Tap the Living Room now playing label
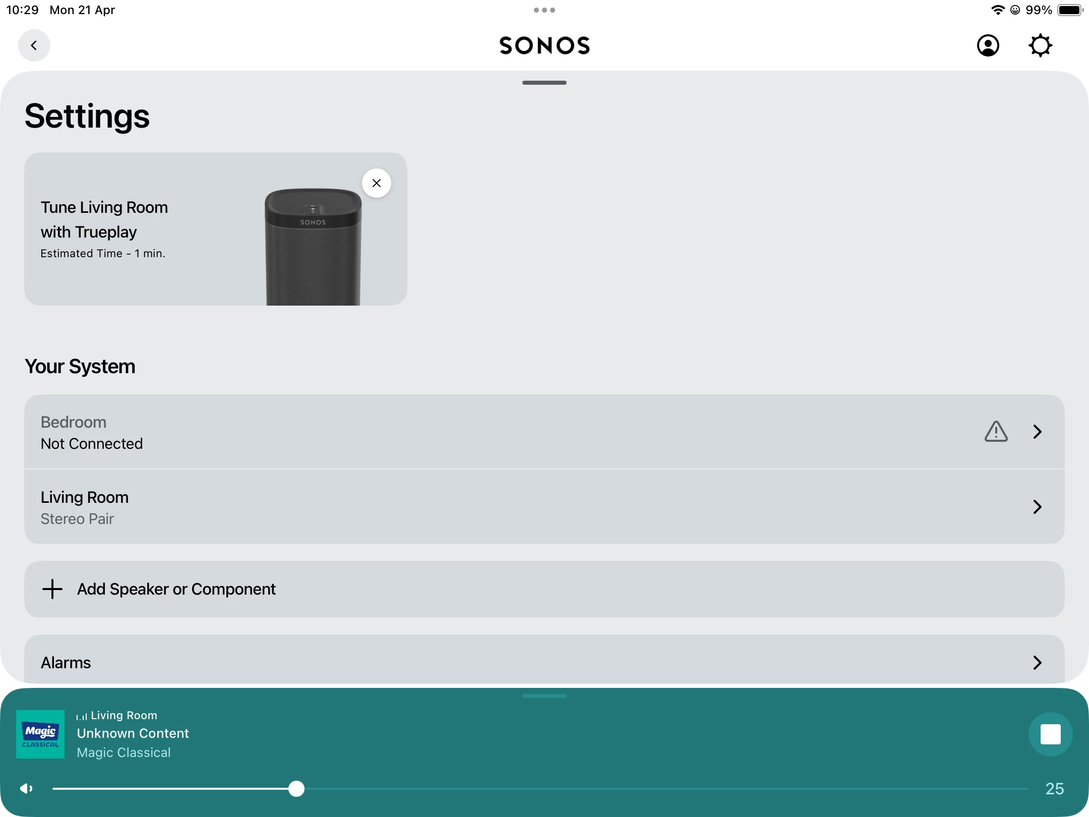The image size is (1089, 817). (x=124, y=716)
